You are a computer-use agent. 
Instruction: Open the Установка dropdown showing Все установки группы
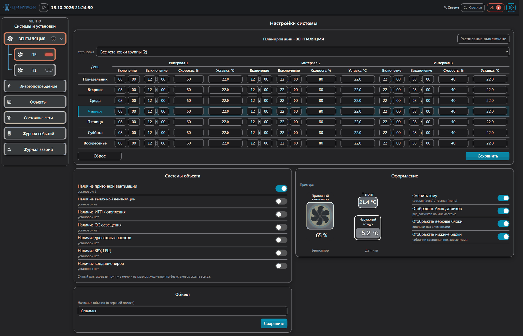point(303,52)
